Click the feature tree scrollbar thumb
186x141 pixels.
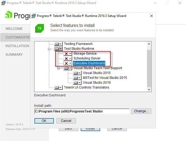pos(149,68)
